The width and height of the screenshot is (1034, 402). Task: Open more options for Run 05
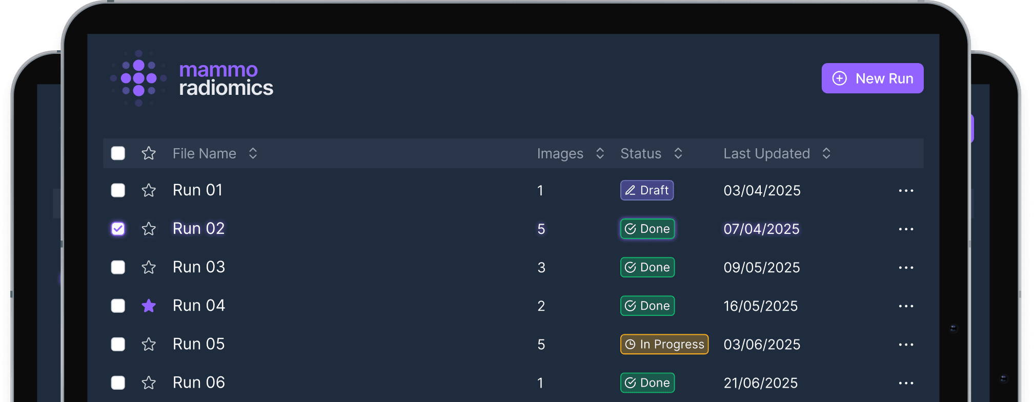coord(906,345)
